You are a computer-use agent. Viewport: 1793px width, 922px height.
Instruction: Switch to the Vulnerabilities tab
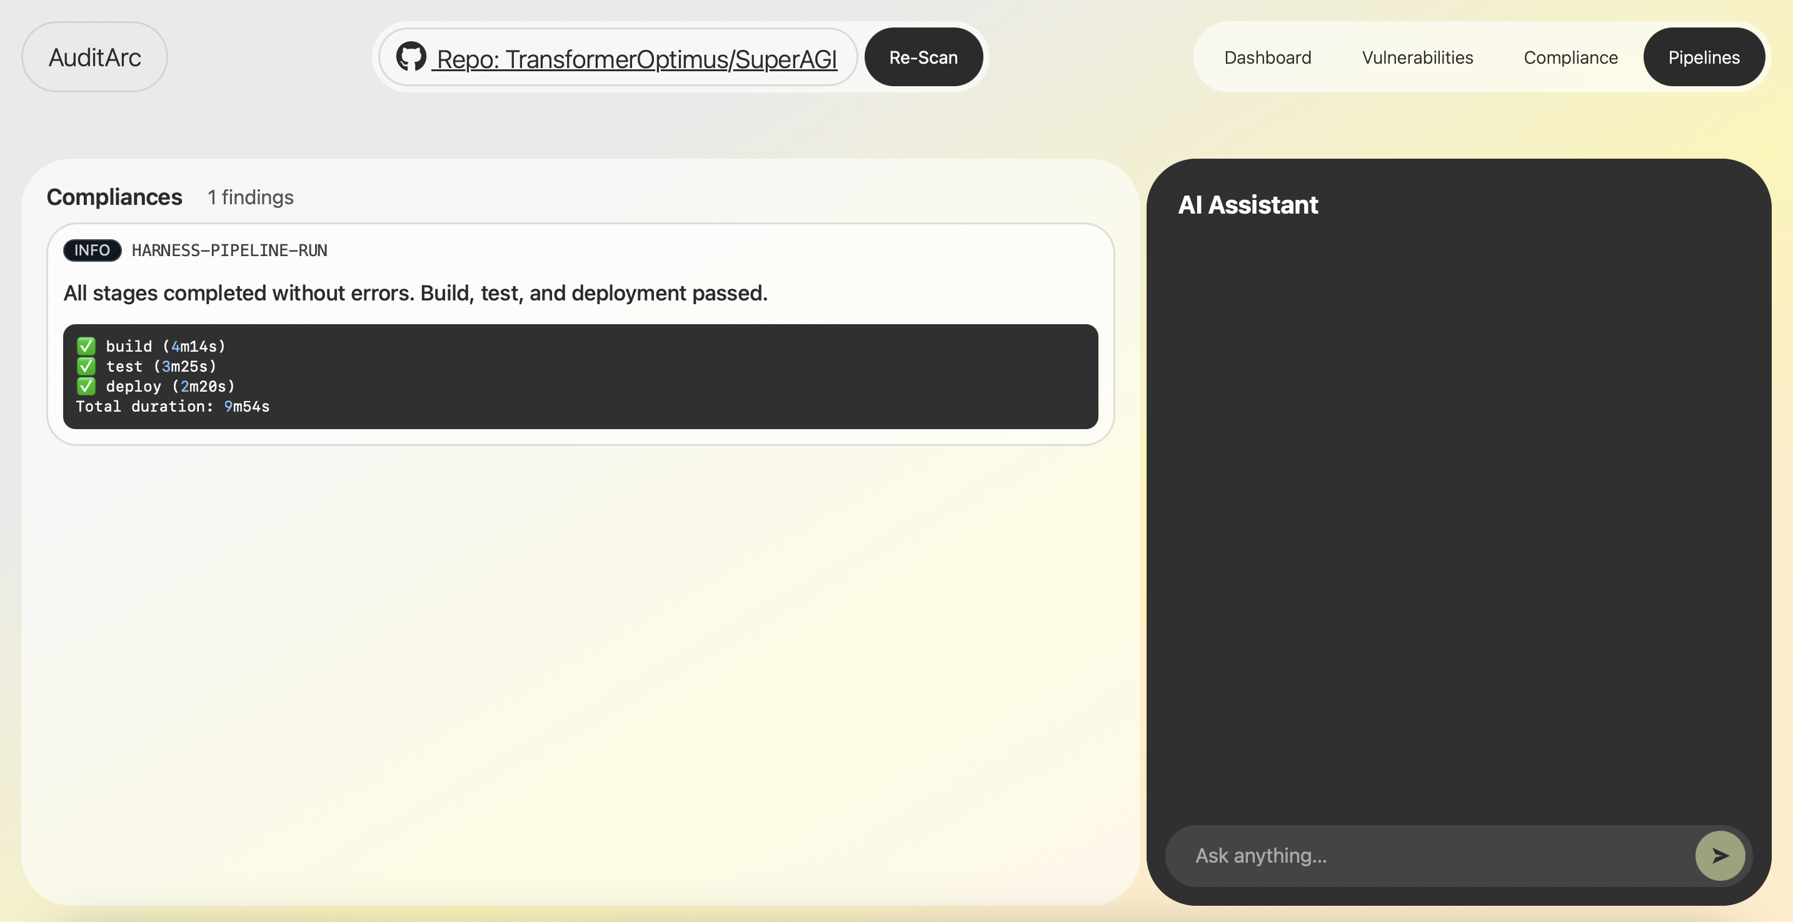(1417, 57)
